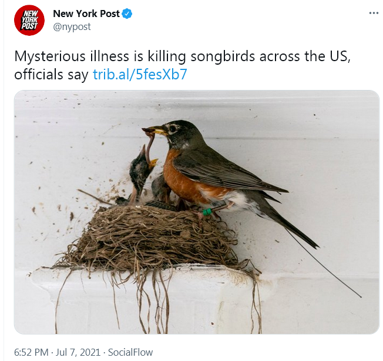Screen dimensions: 383x361
Task: Click the 'Mysterious illness' tweet headline text
Action: (x=71, y=56)
